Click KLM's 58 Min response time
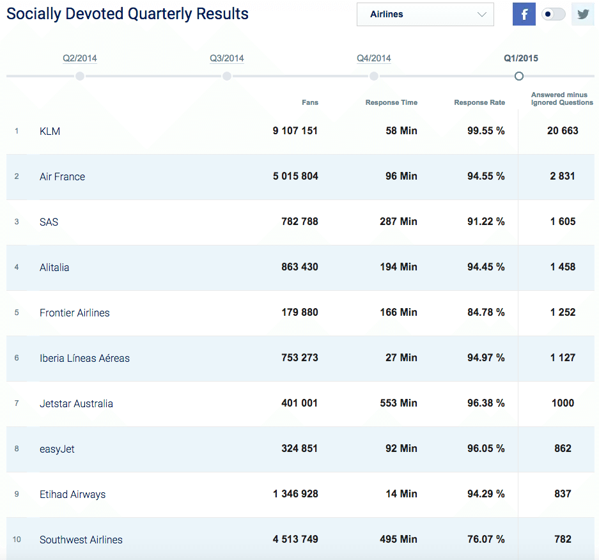This screenshot has height=560, width=599. 401,130
